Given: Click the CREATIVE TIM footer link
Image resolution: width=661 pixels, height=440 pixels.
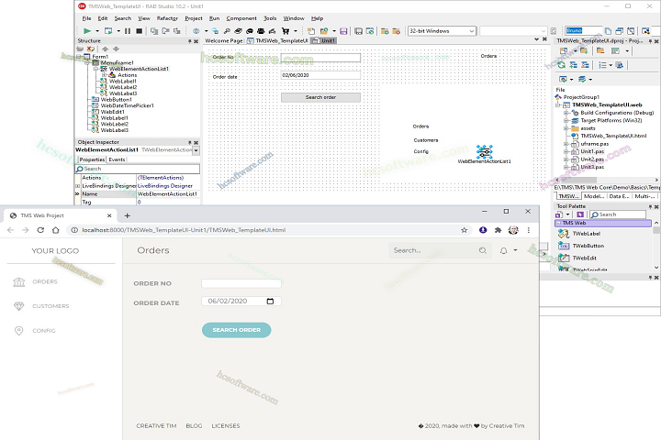Looking at the screenshot, I should tap(156, 426).
